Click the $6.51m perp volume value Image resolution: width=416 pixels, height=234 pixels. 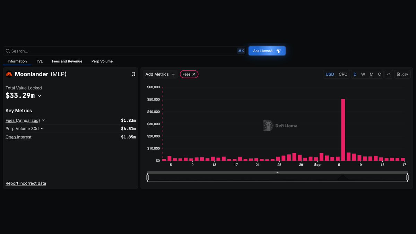[128, 129]
